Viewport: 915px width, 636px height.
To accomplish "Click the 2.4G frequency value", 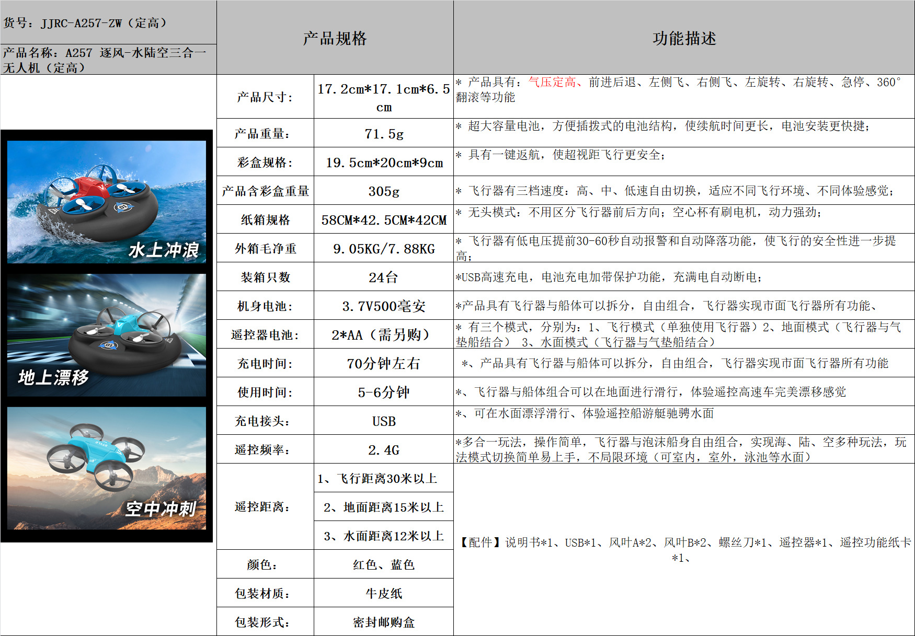I will [x=384, y=449].
